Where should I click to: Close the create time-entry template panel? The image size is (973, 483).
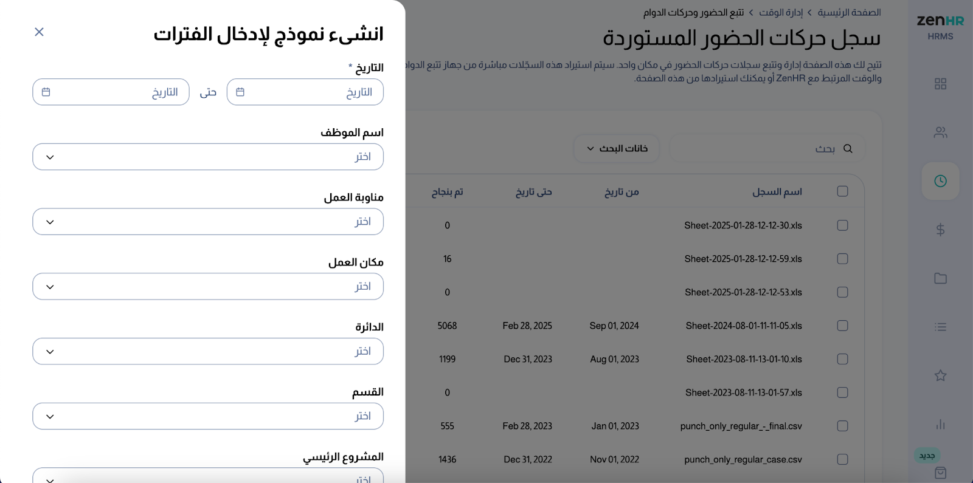tap(39, 32)
